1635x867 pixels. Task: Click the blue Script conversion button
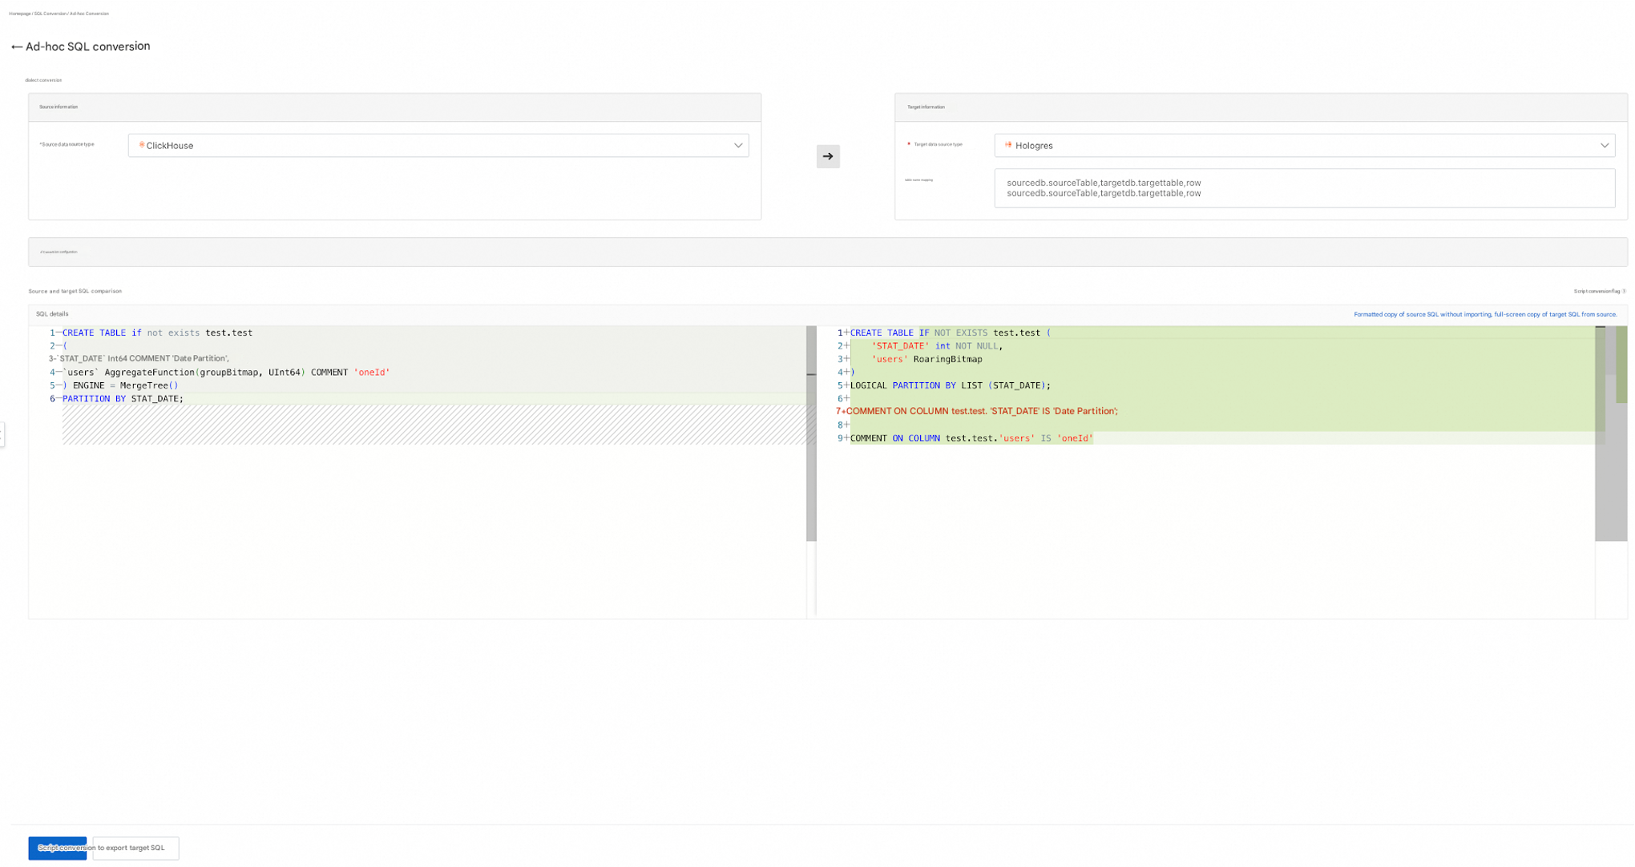[57, 848]
